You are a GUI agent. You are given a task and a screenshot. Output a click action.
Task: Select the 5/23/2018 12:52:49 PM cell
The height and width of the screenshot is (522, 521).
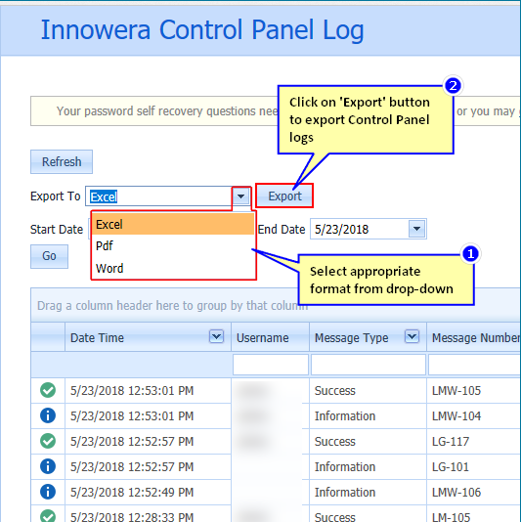point(148,492)
